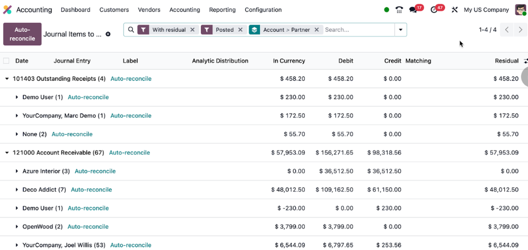Auto-reconcile Azure Interior
This screenshot has width=528, height=250.
(95, 171)
